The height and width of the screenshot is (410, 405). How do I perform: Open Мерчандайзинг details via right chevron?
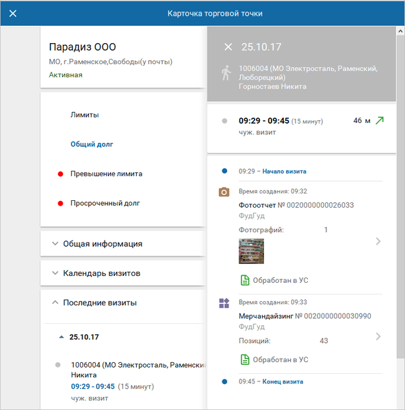(x=378, y=336)
